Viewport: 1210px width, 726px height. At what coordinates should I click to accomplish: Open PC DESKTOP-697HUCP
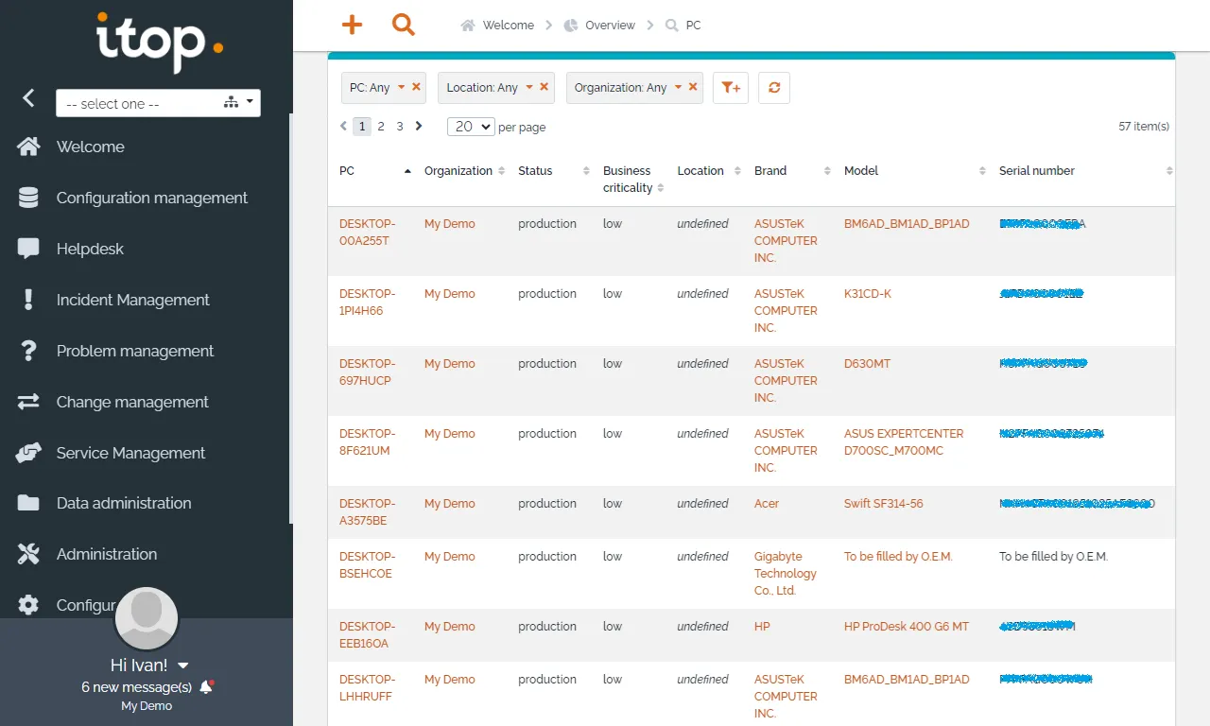click(368, 372)
